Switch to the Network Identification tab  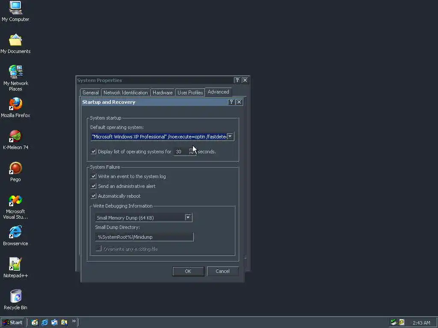[125, 93]
